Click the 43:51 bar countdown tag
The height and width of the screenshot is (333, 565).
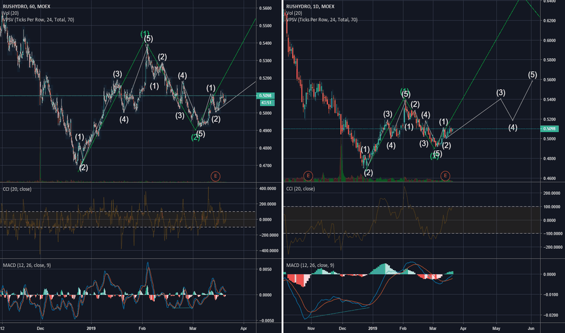pos(267,103)
